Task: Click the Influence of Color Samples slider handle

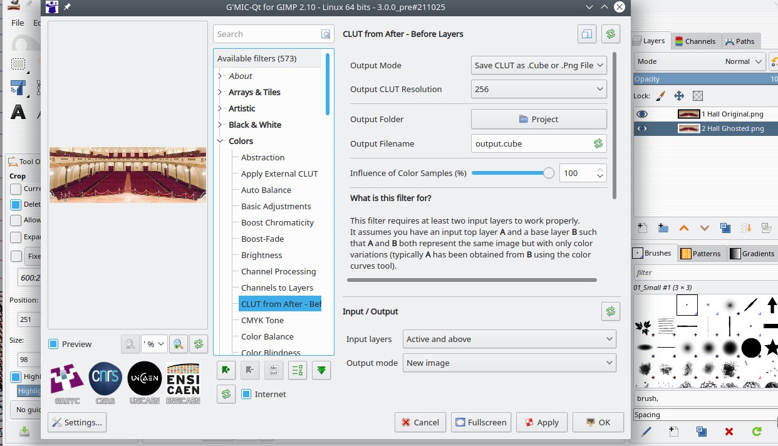Action: coord(549,174)
